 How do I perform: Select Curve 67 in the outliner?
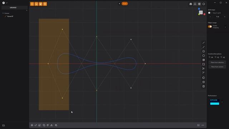pyautogui.click(x=10, y=16)
